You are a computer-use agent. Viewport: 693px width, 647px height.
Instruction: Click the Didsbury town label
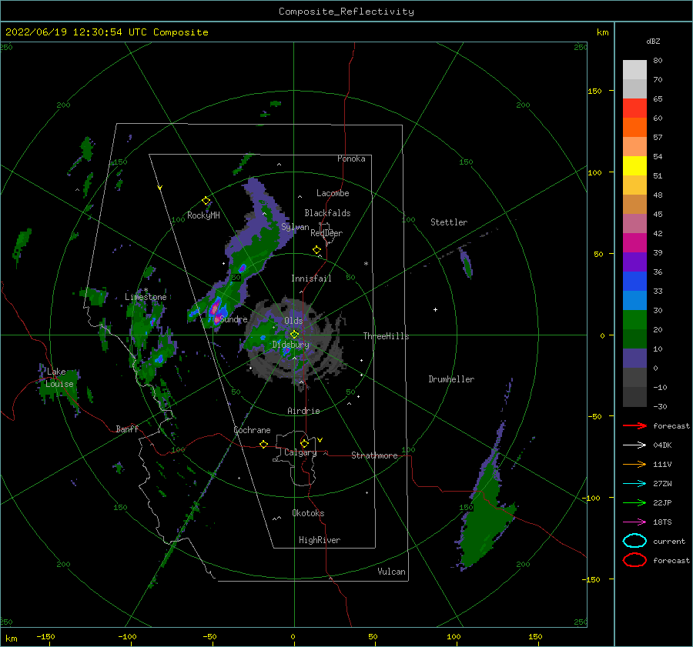pos(291,345)
